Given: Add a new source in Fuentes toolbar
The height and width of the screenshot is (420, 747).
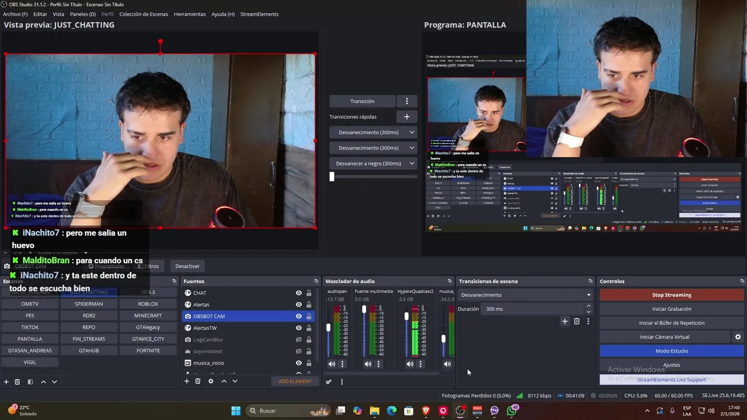Looking at the screenshot, I should click(x=187, y=381).
